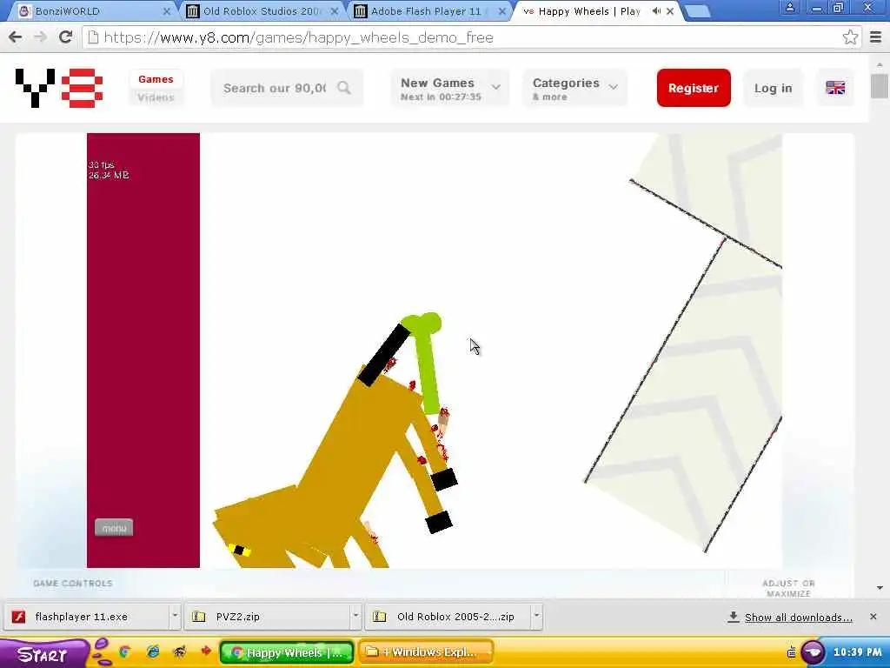Viewport: 890px width, 668px height.
Task: Click the scrollbar down arrow
Action: point(880,588)
